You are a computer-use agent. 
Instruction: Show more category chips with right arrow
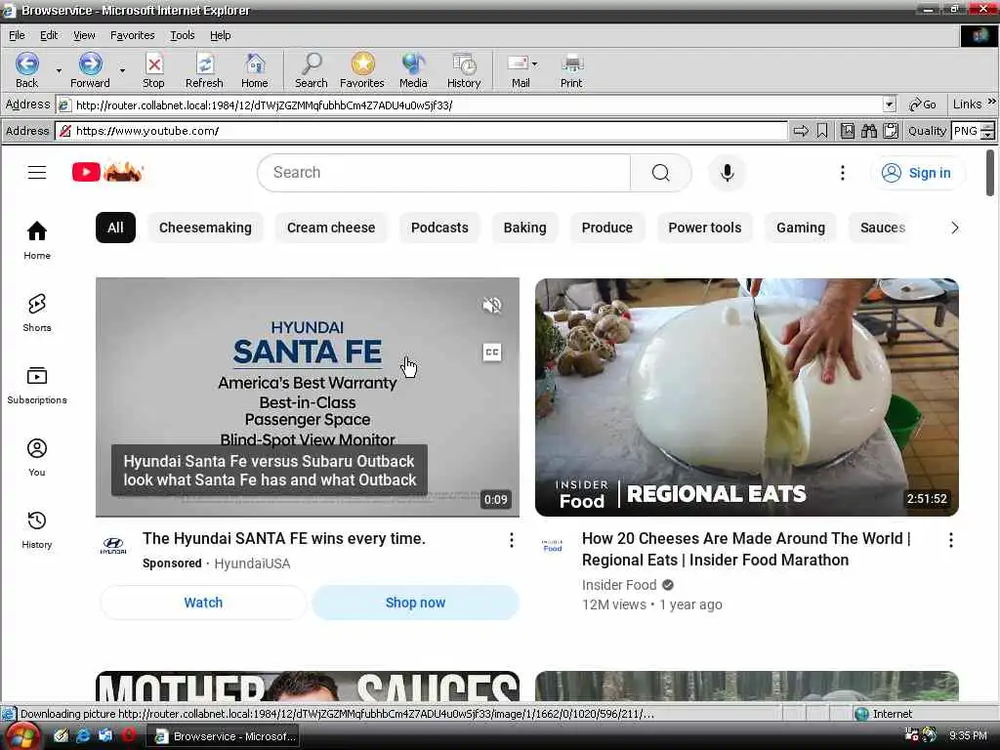coord(955,228)
